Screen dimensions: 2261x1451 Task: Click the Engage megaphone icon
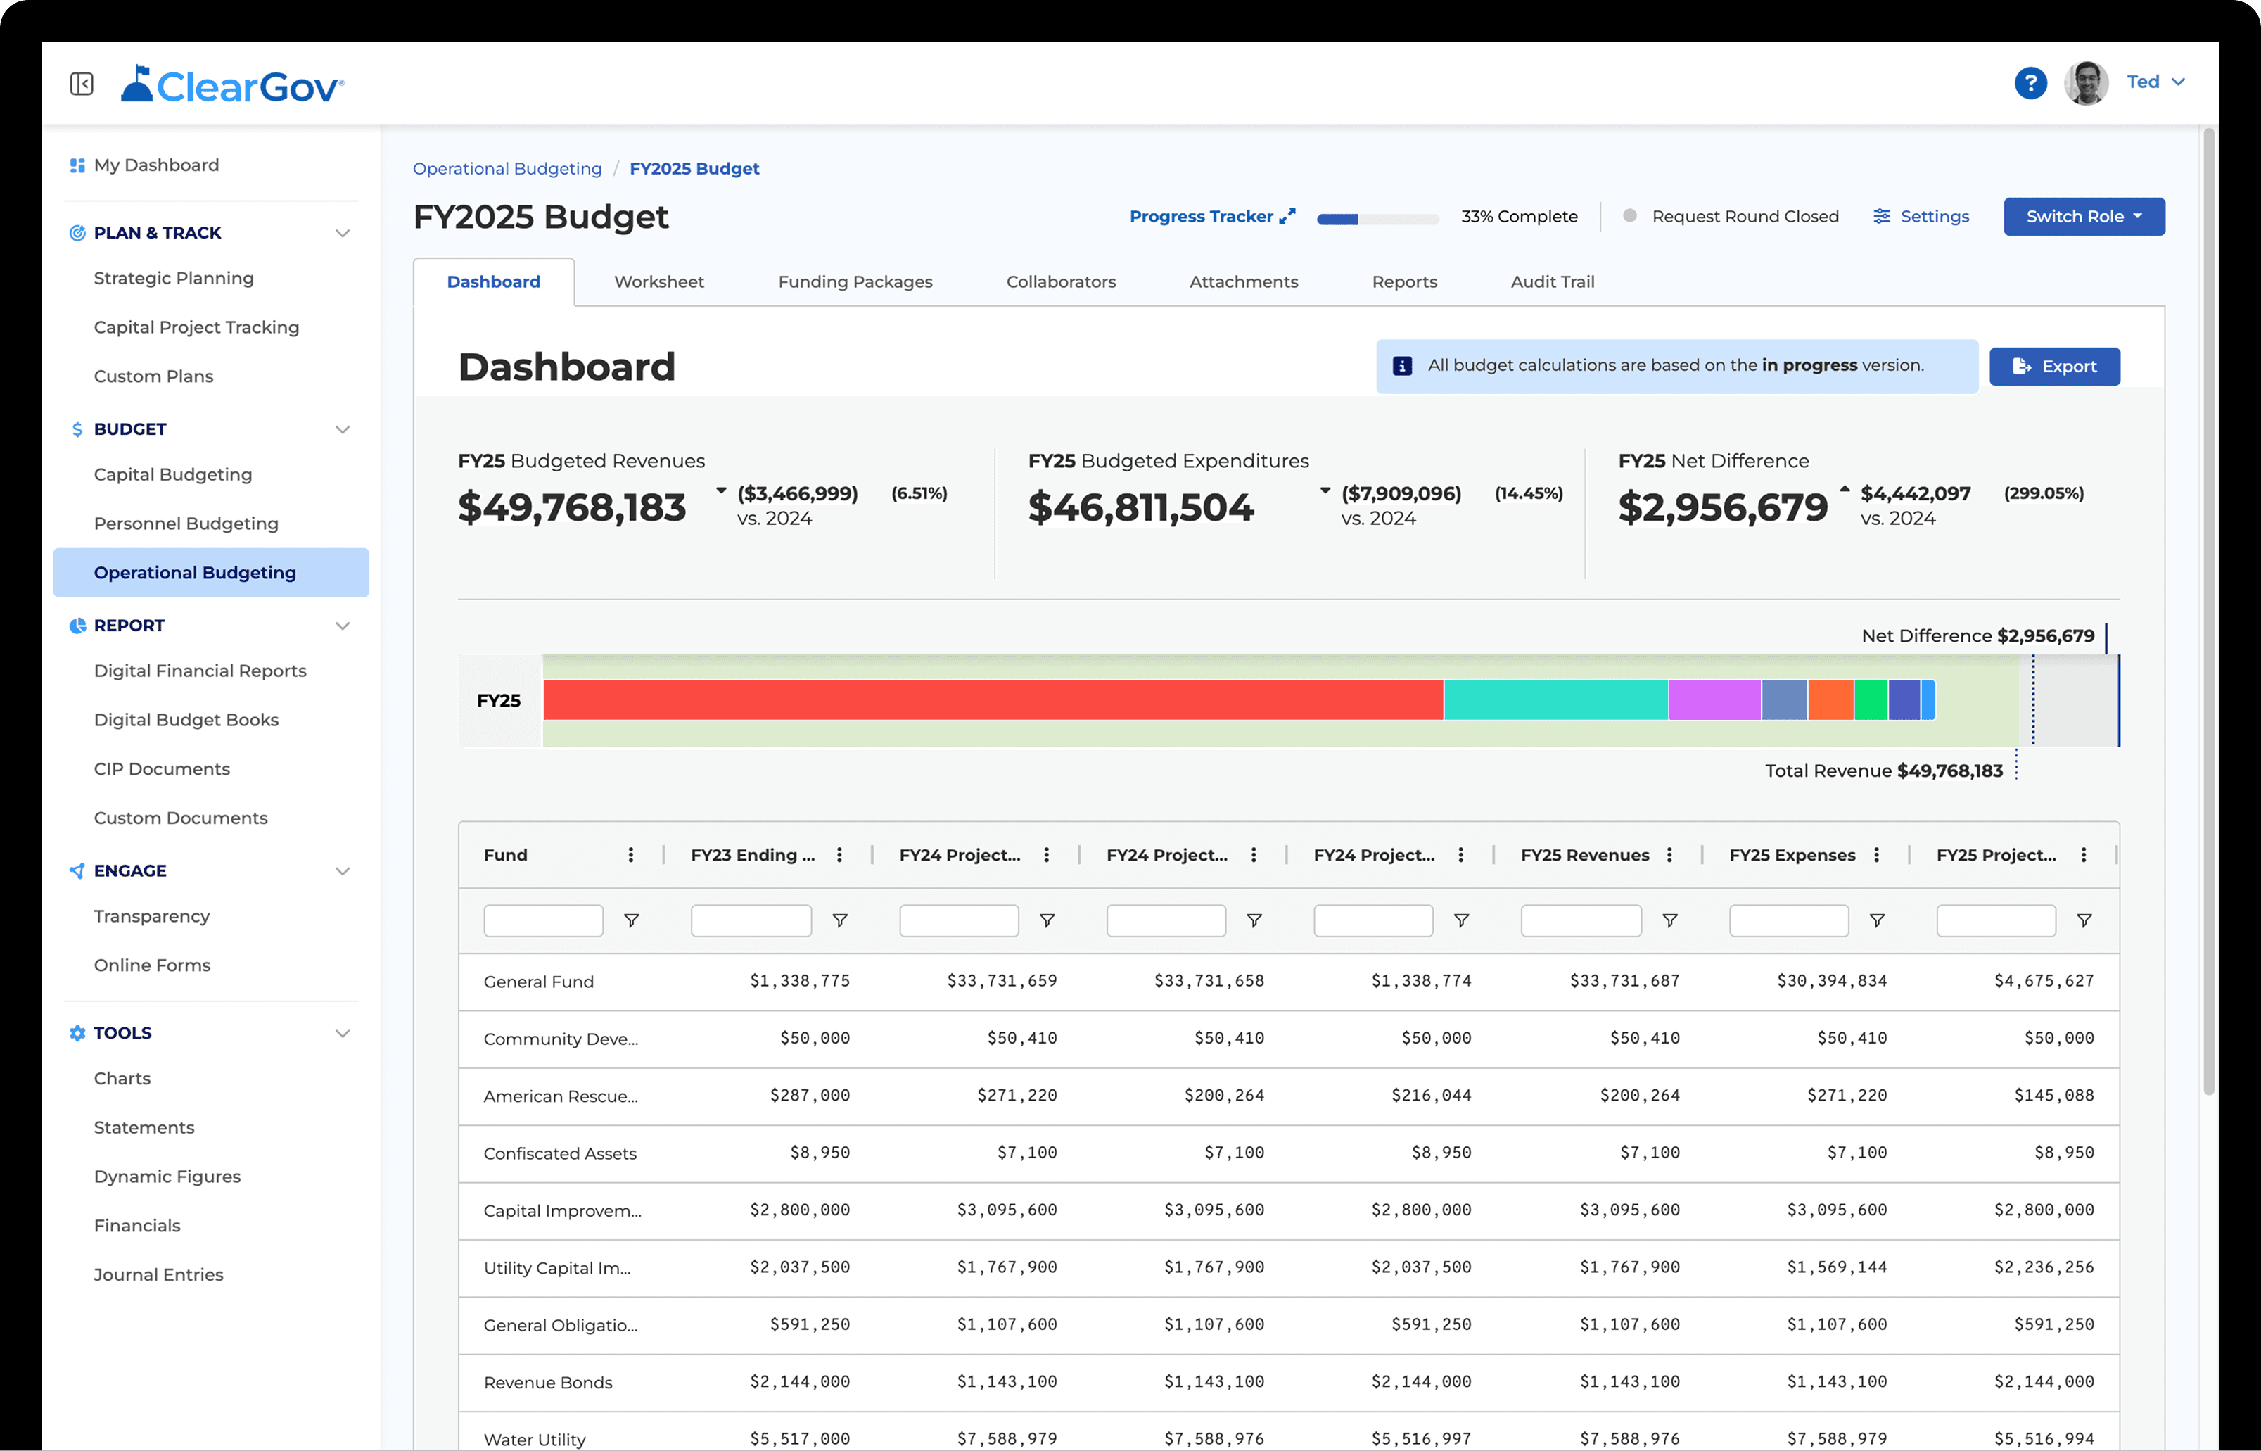tap(76, 870)
